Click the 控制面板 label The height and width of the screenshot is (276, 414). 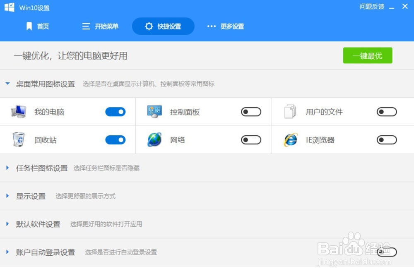coord(185,112)
